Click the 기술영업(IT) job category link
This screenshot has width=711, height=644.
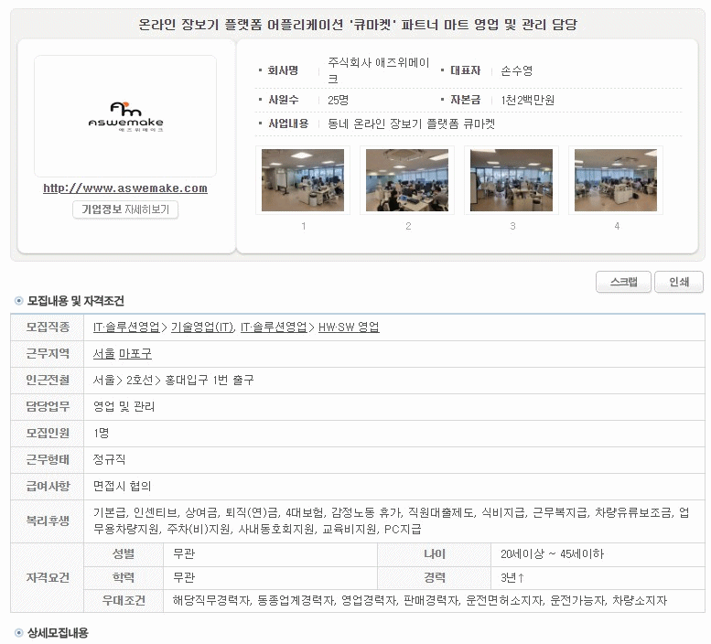click(202, 327)
